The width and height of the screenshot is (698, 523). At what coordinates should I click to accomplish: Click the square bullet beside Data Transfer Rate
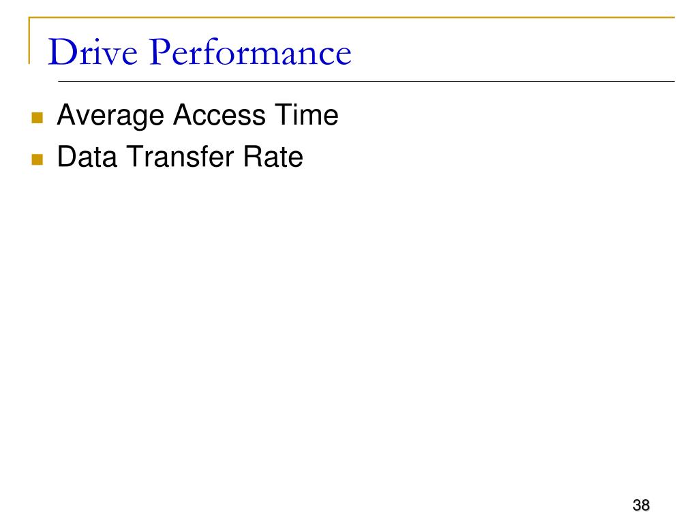tap(37, 160)
